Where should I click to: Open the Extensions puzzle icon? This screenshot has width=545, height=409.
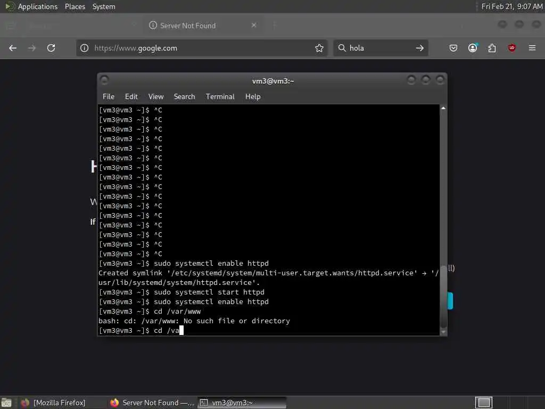point(492,48)
